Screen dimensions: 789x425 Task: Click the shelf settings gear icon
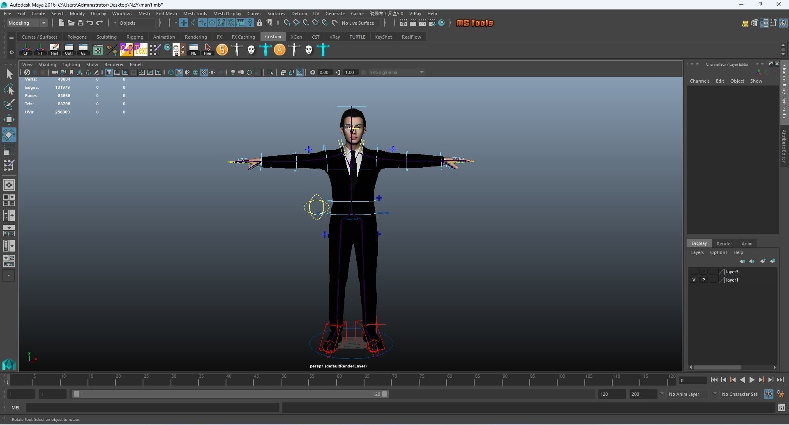pyautogui.click(x=12, y=52)
